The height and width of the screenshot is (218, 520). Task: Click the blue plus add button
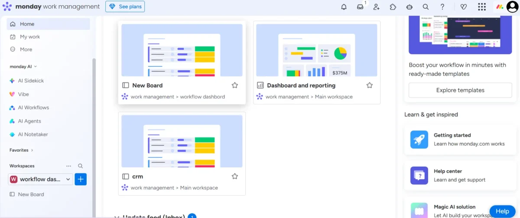[x=81, y=179]
